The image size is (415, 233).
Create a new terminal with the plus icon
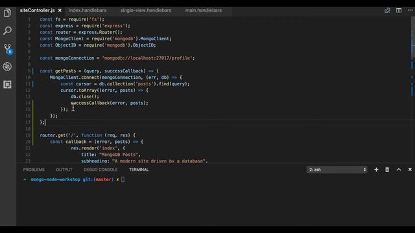click(x=376, y=170)
